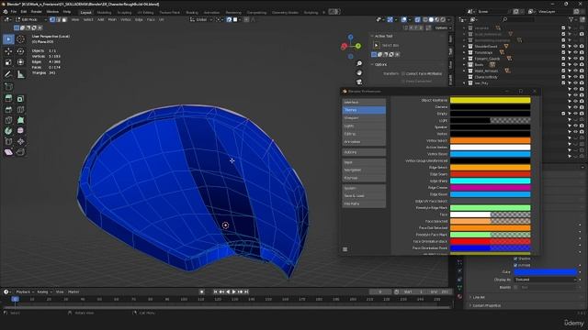Screen dimensions: 588x330
Task: Hide the Boots collection in viewport
Action: (576, 65)
